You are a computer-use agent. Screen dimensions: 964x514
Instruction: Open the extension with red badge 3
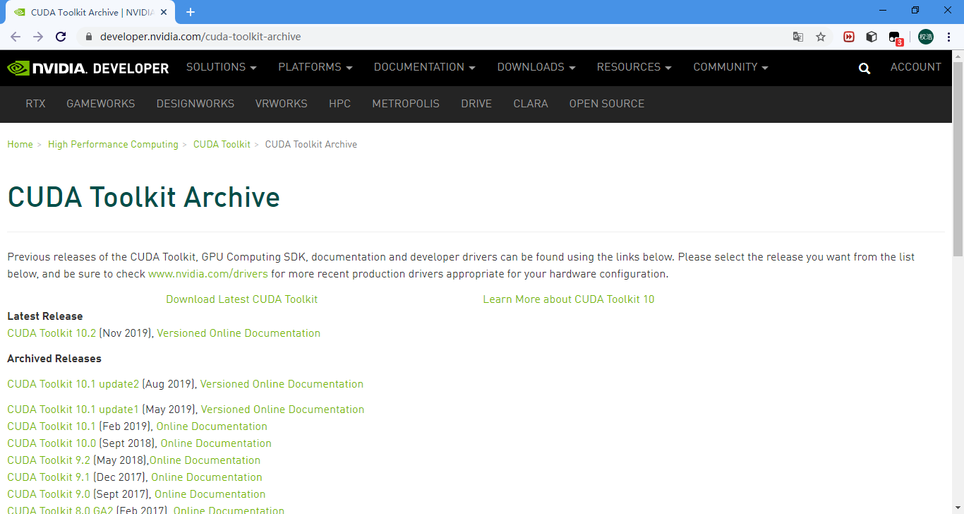tap(896, 37)
